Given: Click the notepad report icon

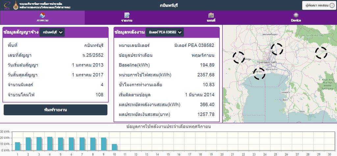Looking at the screenshot, I should click(127, 15).
